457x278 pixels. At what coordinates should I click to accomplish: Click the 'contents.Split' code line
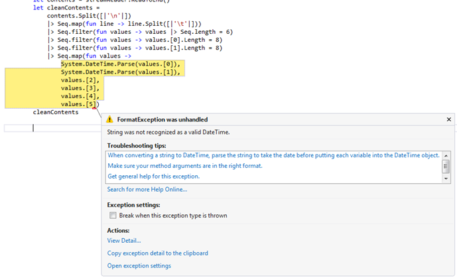tap(80, 15)
